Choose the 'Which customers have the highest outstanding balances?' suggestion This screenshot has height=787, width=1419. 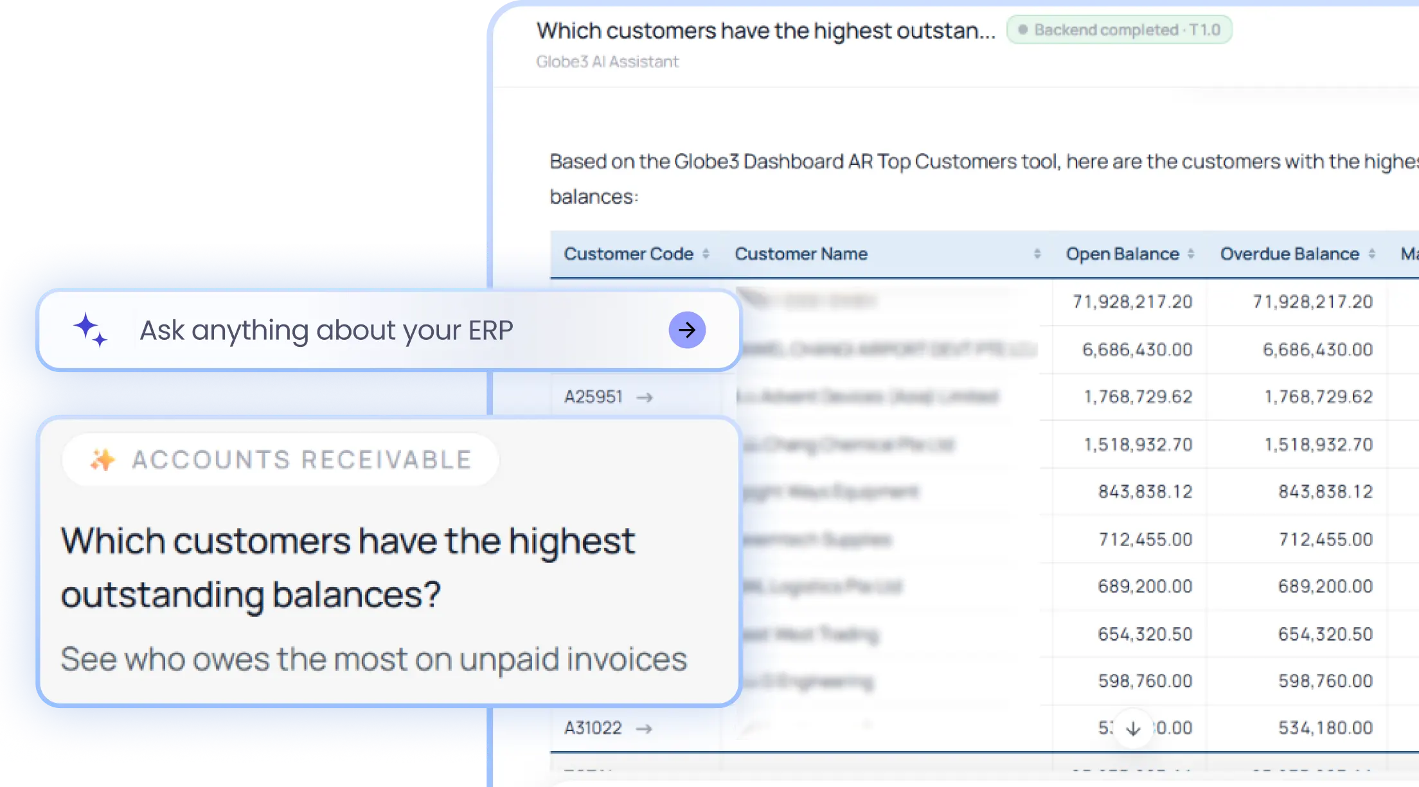point(389,562)
